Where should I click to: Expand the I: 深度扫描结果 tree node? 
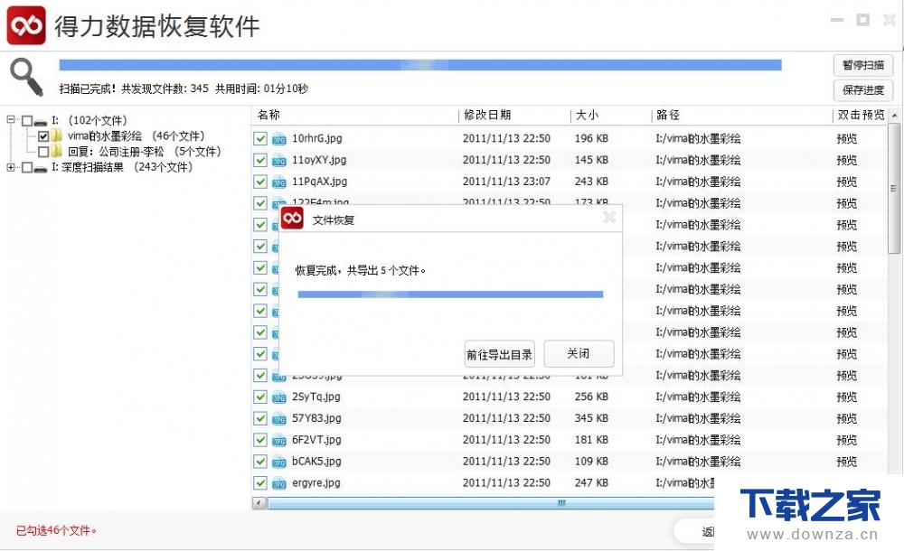tap(10, 167)
